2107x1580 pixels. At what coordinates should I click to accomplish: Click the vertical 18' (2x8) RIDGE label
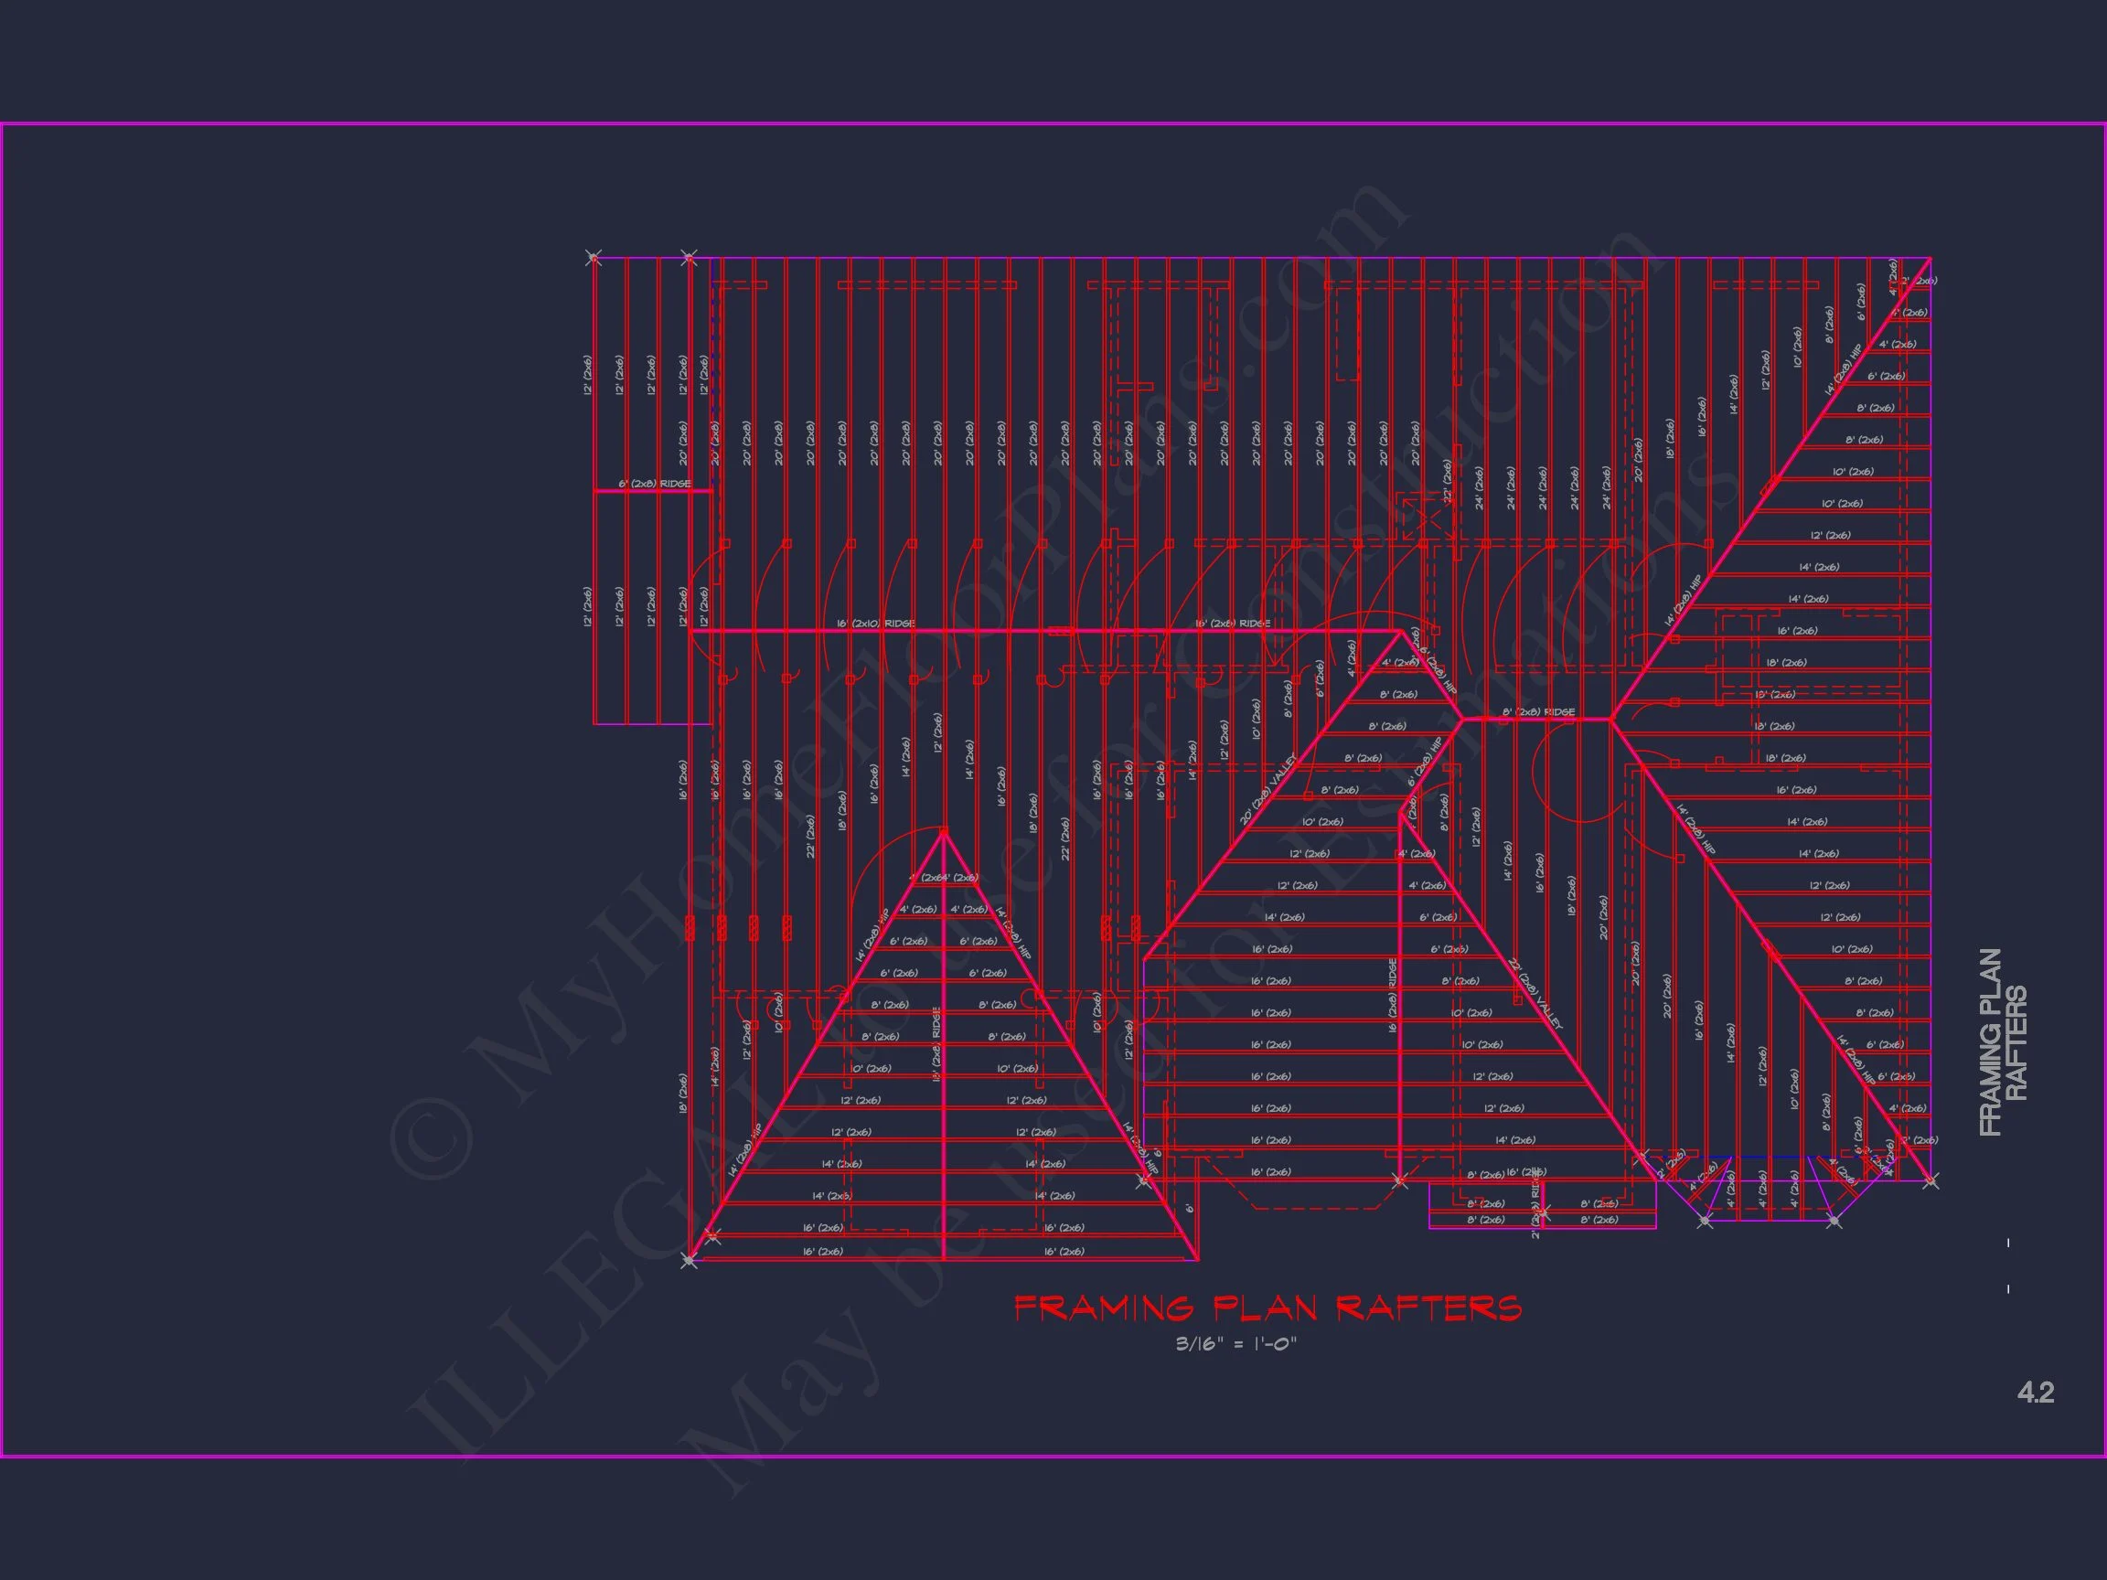[x=936, y=1044]
